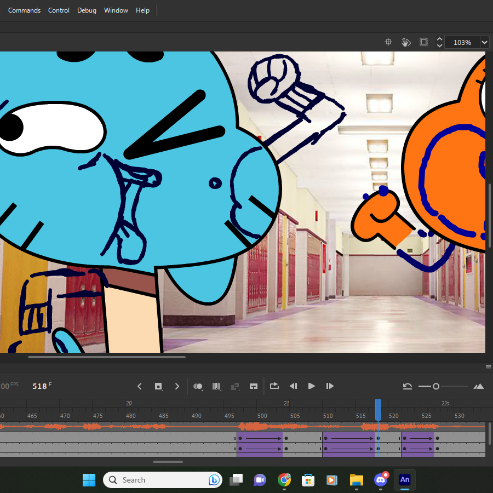Click the 103% zoom input field
Screen dimensions: 493x493
pyautogui.click(x=462, y=42)
